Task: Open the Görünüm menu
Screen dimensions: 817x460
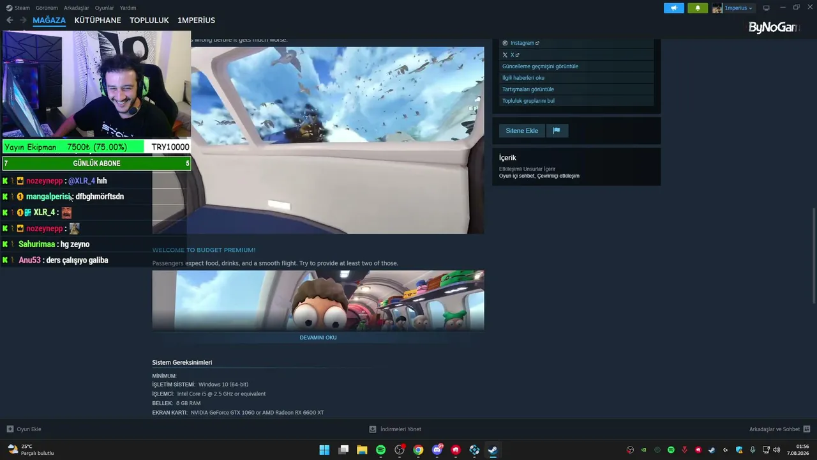Action: pos(47,8)
